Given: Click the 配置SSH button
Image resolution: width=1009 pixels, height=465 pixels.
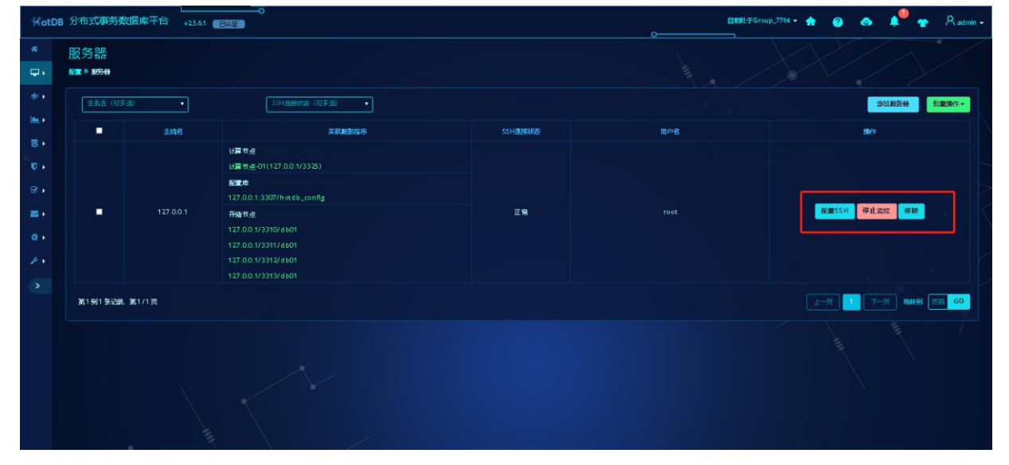Looking at the screenshot, I should point(835,211).
